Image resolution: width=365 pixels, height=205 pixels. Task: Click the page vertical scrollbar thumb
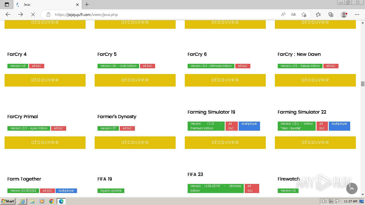[x=363, y=84]
